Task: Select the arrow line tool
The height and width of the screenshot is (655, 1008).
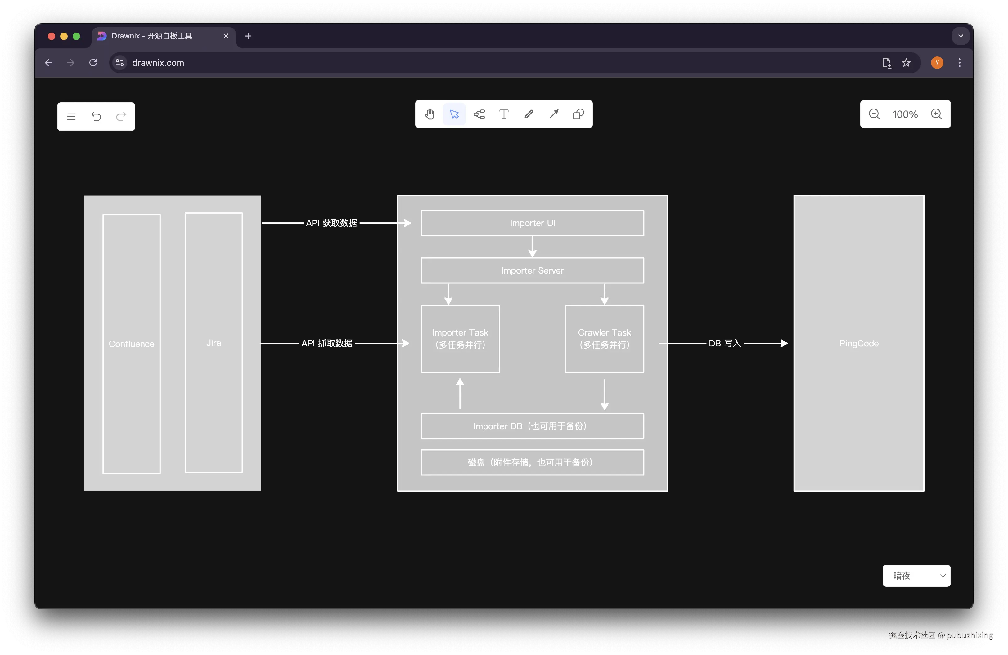Action: 554,114
